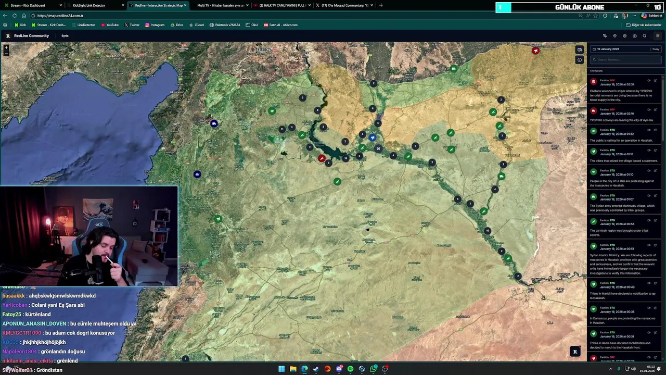The image size is (666, 375).
Task: Open Steam from the taskbar
Action: tap(316, 369)
